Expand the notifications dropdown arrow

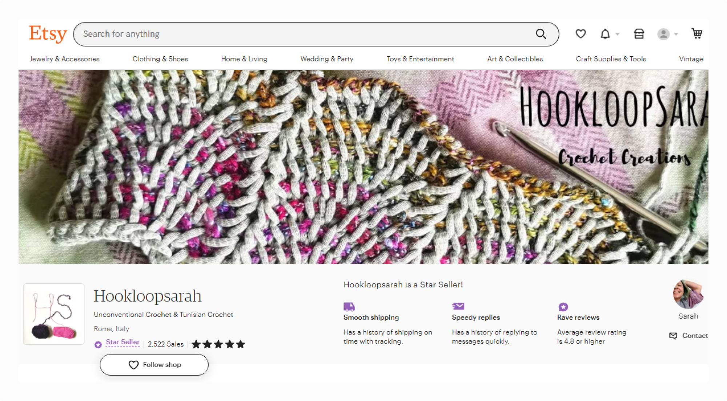[617, 34]
